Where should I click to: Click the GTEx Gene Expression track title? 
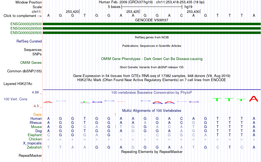152,76
